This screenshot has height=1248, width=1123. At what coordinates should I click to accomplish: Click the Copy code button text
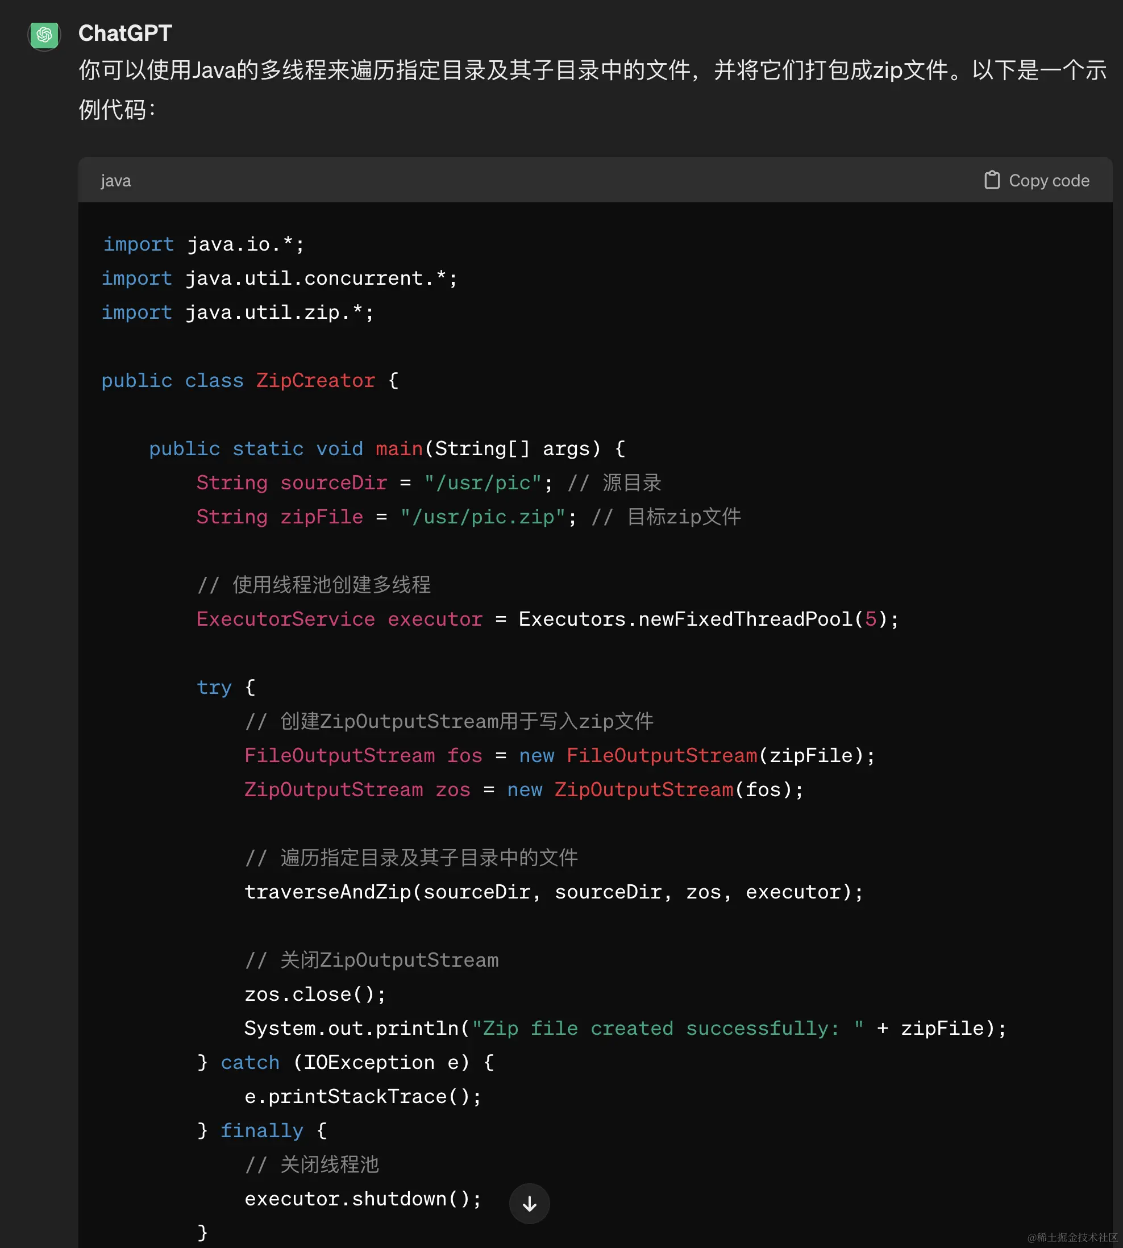1049,181
